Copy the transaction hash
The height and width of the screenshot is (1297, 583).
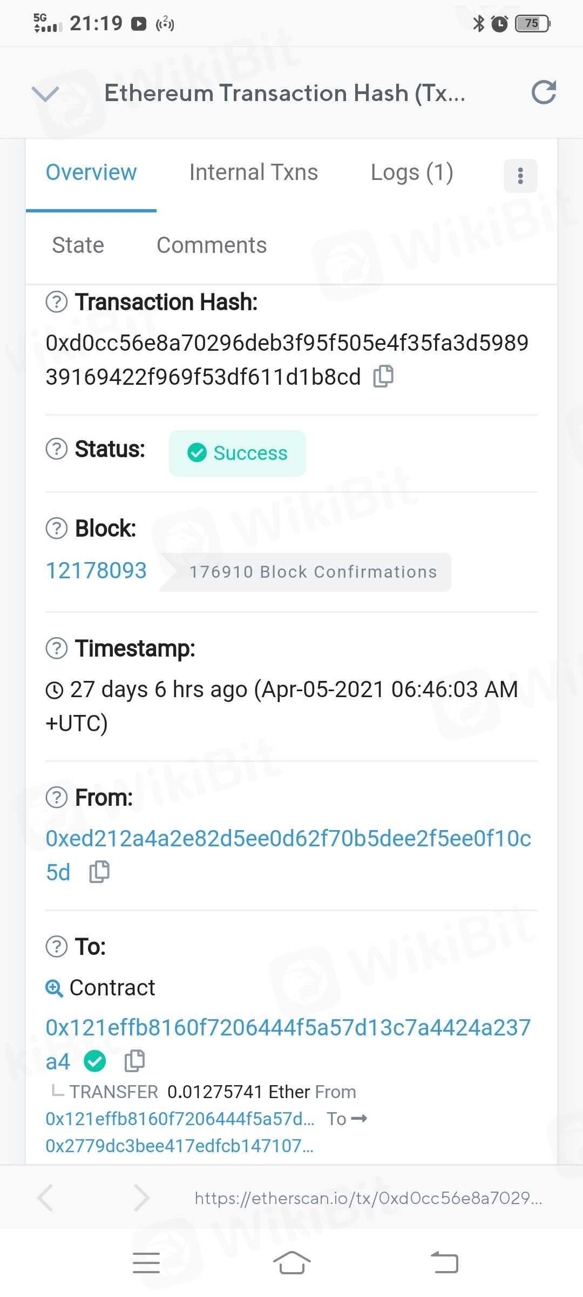383,376
